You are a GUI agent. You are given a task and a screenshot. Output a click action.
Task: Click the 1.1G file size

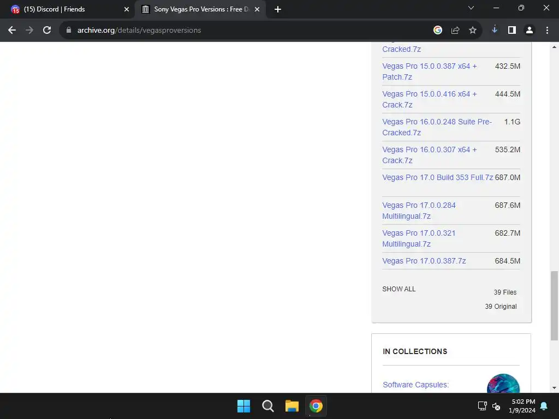point(512,122)
